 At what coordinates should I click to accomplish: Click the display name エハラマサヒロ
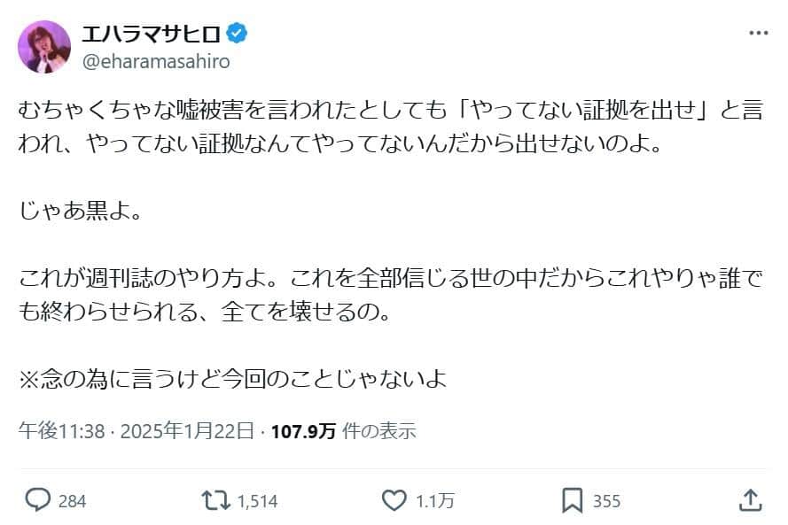coord(150,34)
